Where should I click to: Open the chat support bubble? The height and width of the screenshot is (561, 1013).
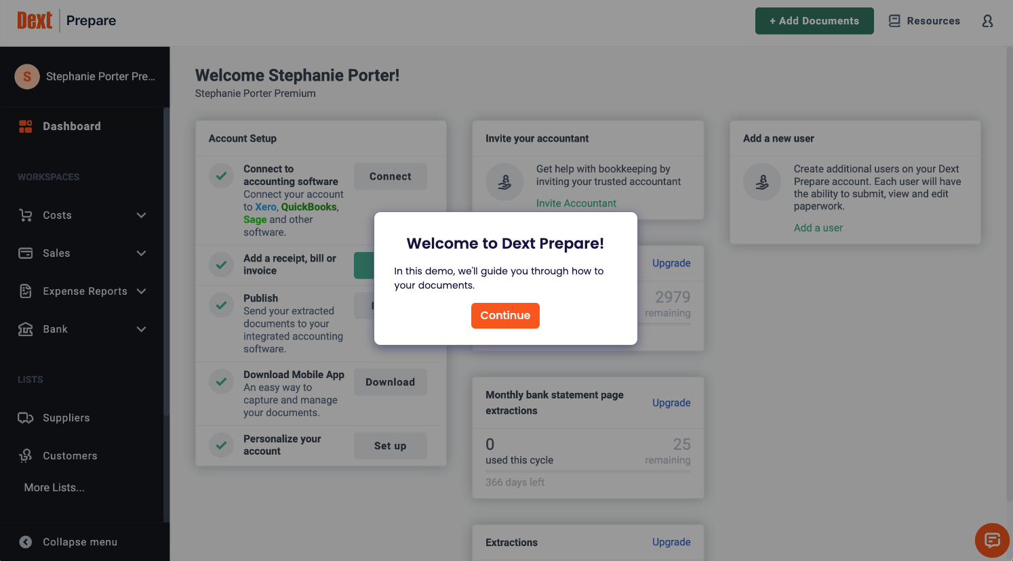tap(992, 540)
